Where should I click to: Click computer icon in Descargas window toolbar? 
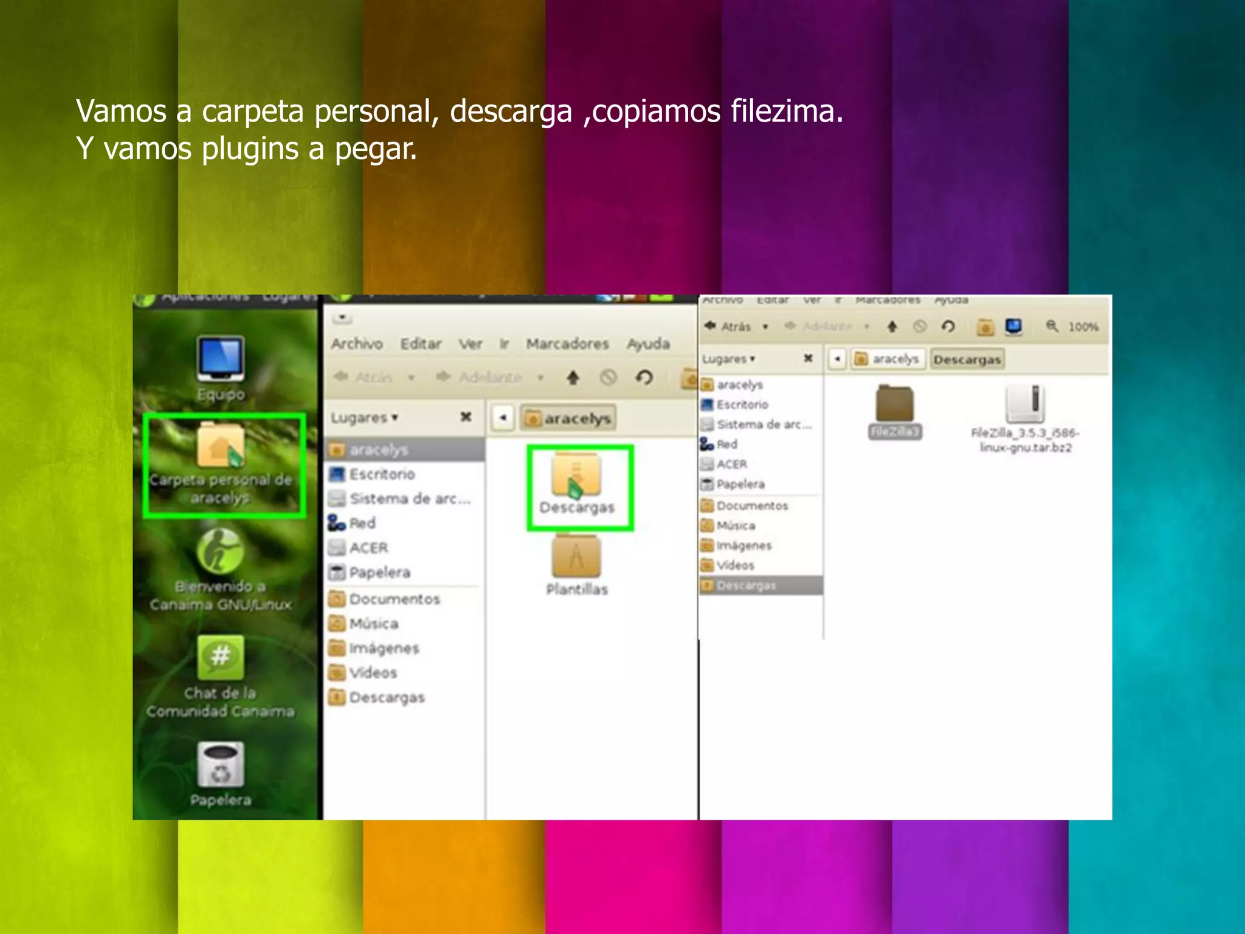1013,327
